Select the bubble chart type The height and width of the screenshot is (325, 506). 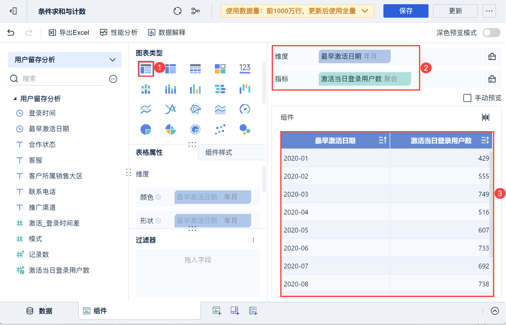click(x=245, y=129)
